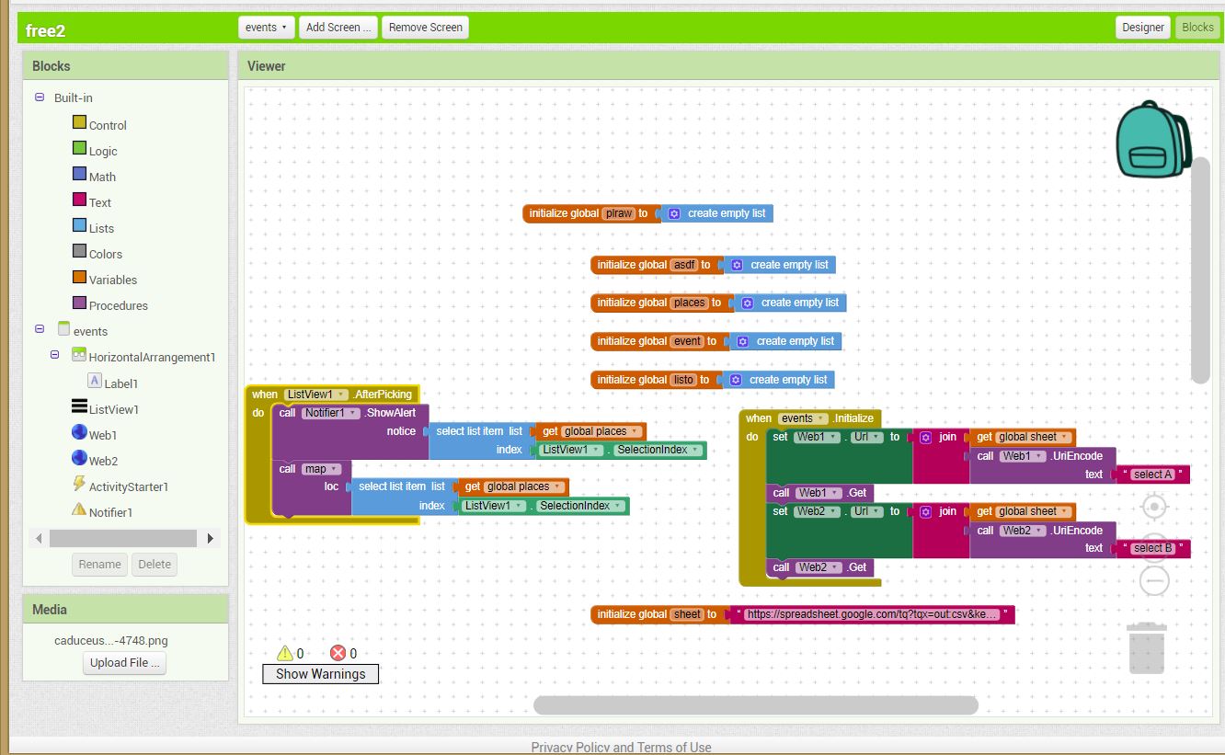Open the Math blocks drawer

coord(102,177)
